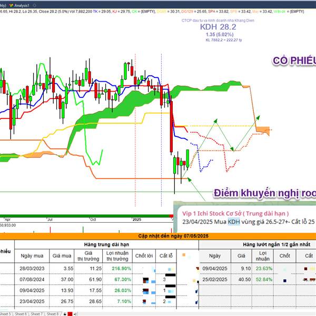Viewport: 316px width, 316px height.
Task: Click the KL 7882.2 = 222.27 ty volume text
Action: coord(224,40)
